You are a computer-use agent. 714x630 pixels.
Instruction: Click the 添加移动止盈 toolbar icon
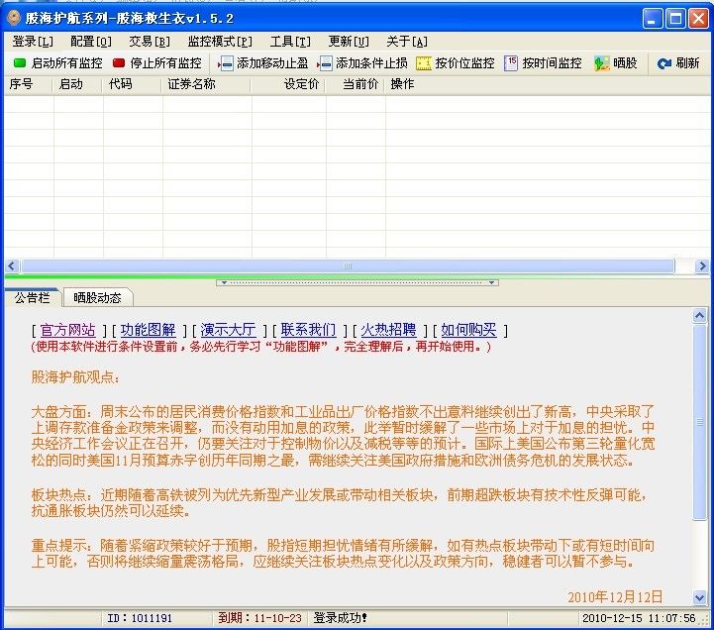click(x=226, y=63)
